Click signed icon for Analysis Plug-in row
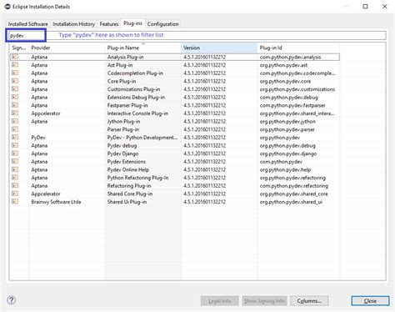The width and height of the screenshot is (395, 312). [15, 57]
